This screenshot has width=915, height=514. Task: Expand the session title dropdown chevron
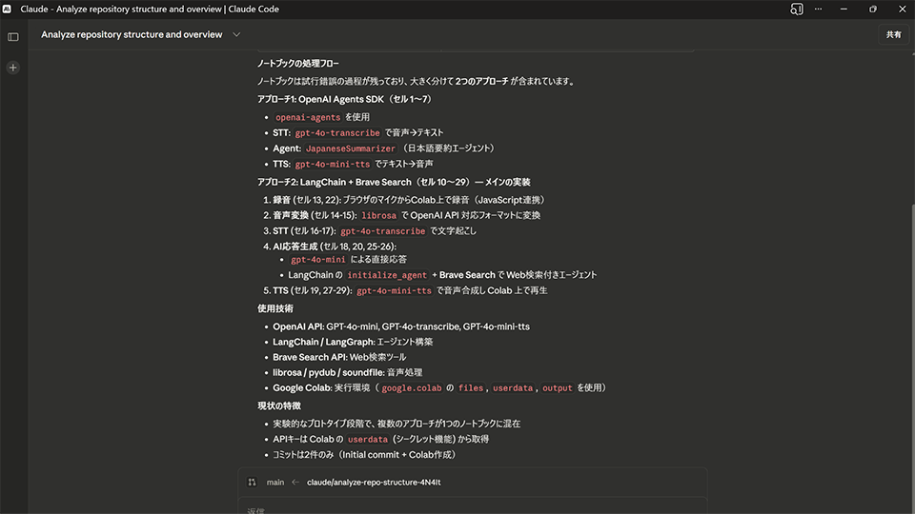click(236, 34)
